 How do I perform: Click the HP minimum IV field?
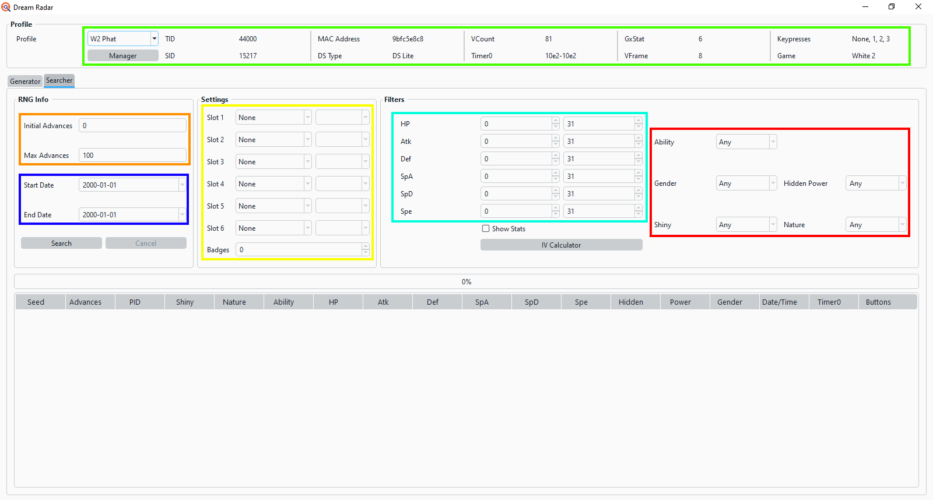(x=520, y=124)
